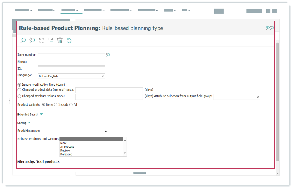Choose All for Product variants
293x189 pixels.
coord(71,104)
